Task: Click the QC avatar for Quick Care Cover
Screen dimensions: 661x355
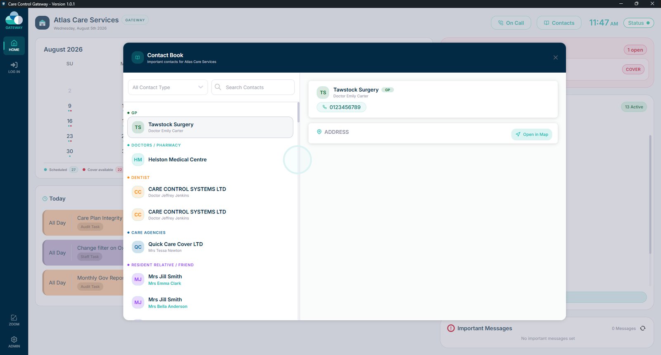Action: point(138,247)
